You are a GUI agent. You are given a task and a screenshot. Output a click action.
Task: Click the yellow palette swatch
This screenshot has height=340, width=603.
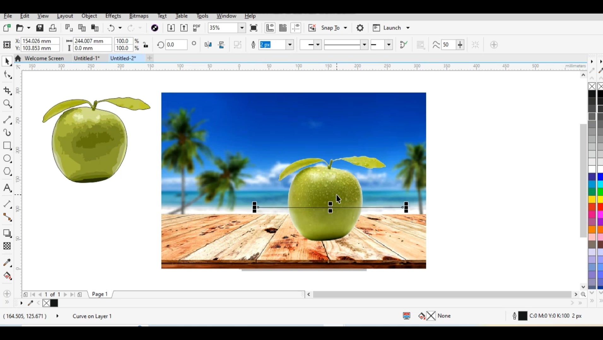pos(592,199)
